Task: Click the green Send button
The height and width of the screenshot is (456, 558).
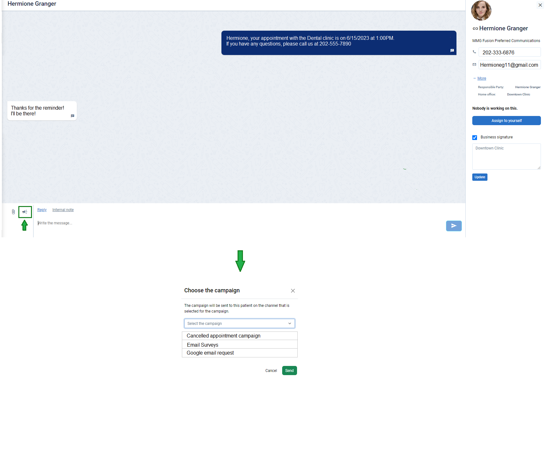Action: coord(289,370)
